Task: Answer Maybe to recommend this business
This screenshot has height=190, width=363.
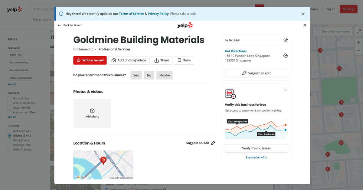Action: [x=165, y=75]
